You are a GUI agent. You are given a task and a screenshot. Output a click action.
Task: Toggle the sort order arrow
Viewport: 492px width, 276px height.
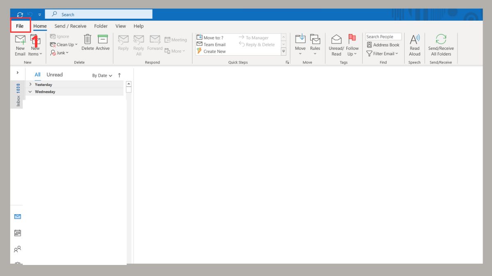pos(119,75)
